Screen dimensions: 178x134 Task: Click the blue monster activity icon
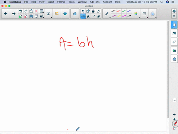[x=65, y=14]
